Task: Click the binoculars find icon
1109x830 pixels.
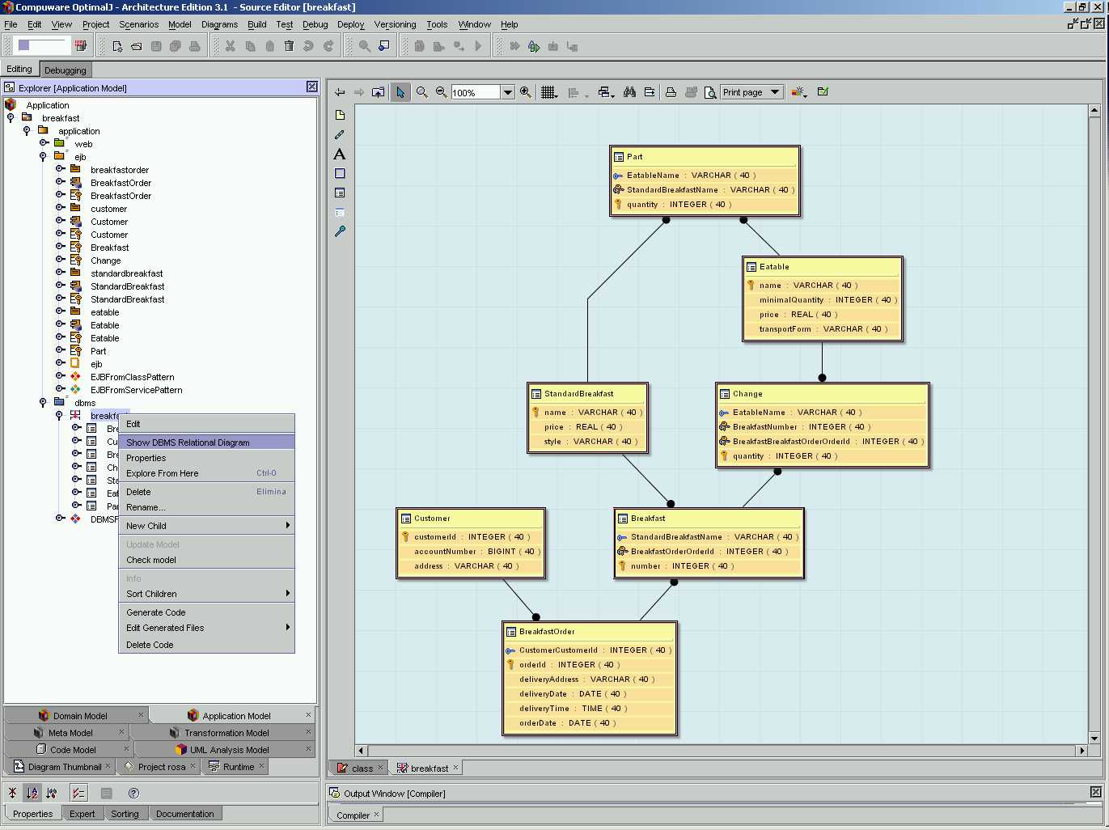Action: click(x=629, y=92)
